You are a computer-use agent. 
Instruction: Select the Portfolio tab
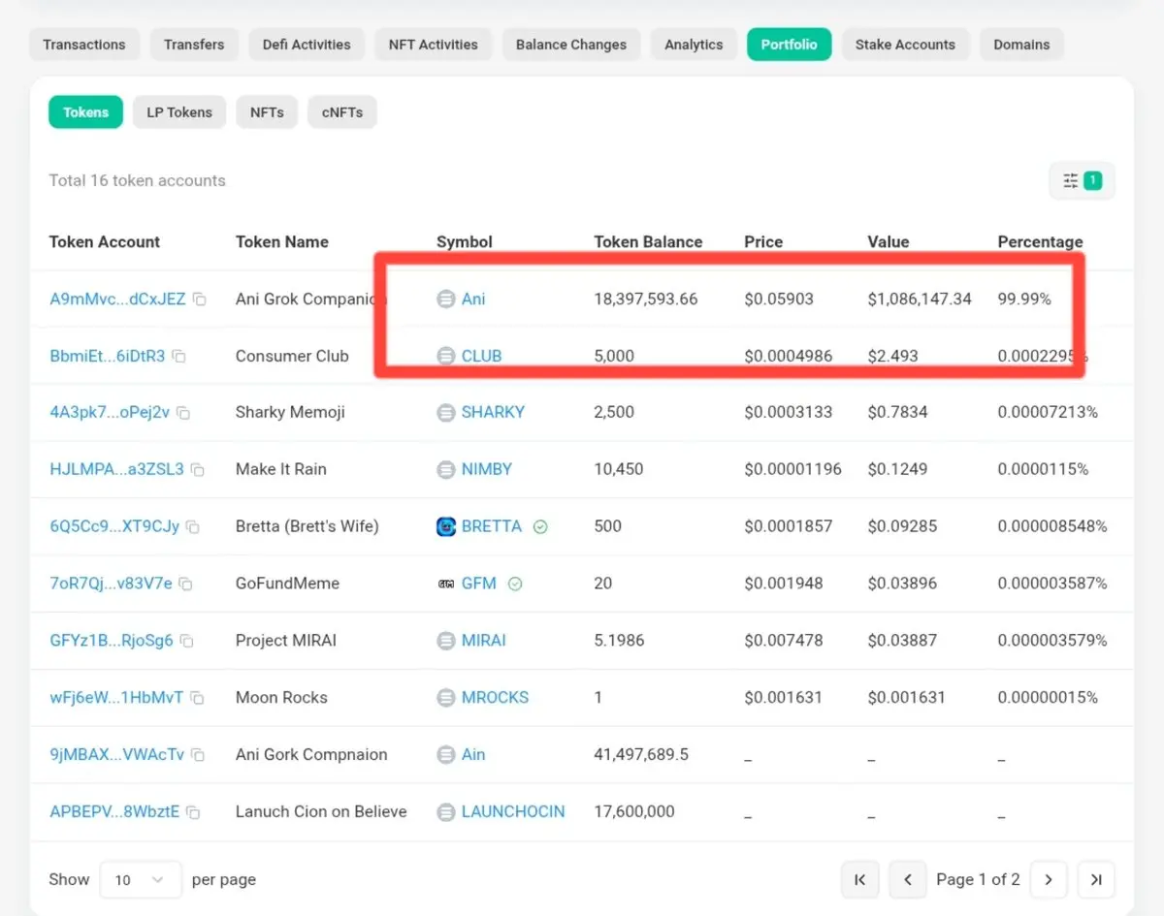[x=789, y=45]
